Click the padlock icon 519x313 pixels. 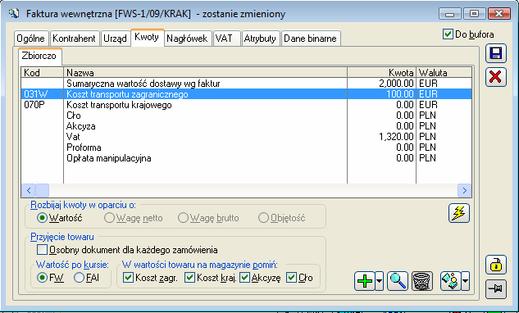496,265
